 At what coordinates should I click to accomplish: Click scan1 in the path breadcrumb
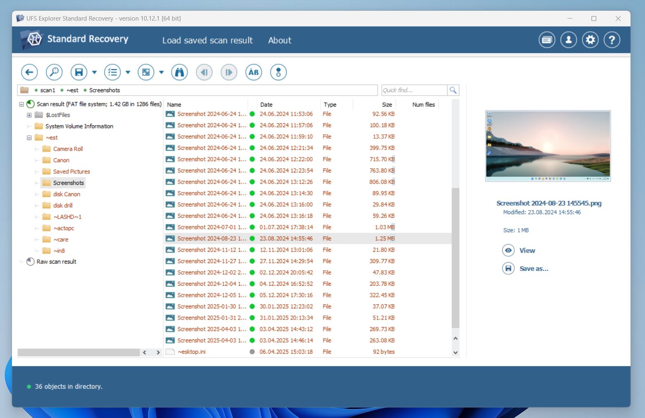47,90
